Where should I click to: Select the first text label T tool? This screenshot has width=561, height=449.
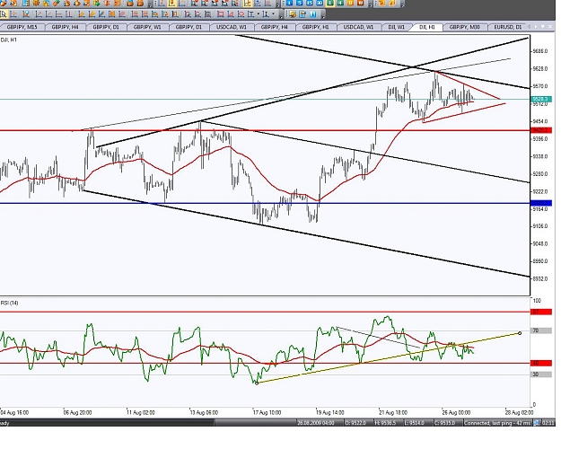coord(251,14)
